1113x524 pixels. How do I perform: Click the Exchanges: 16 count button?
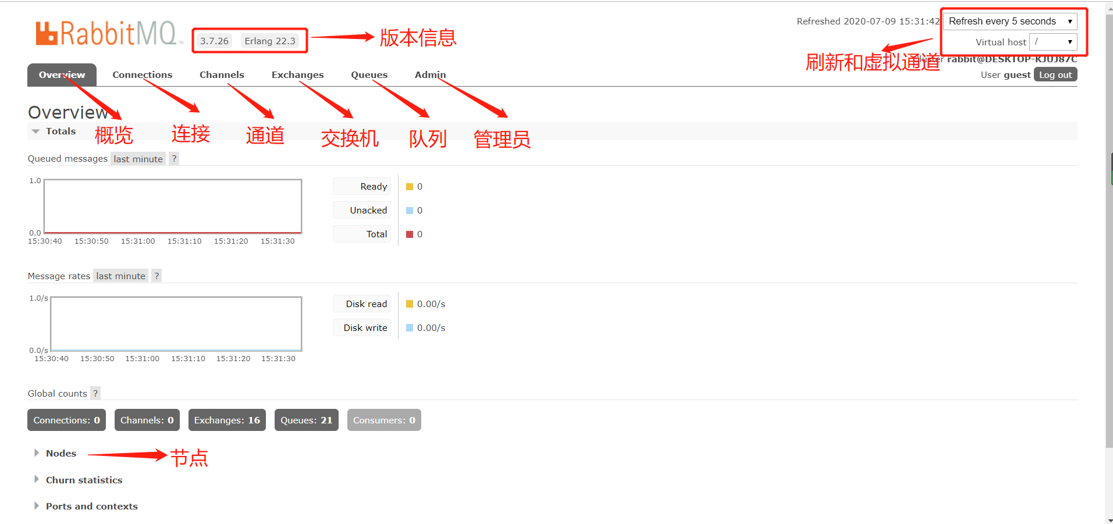pyautogui.click(x=227, y=420)
